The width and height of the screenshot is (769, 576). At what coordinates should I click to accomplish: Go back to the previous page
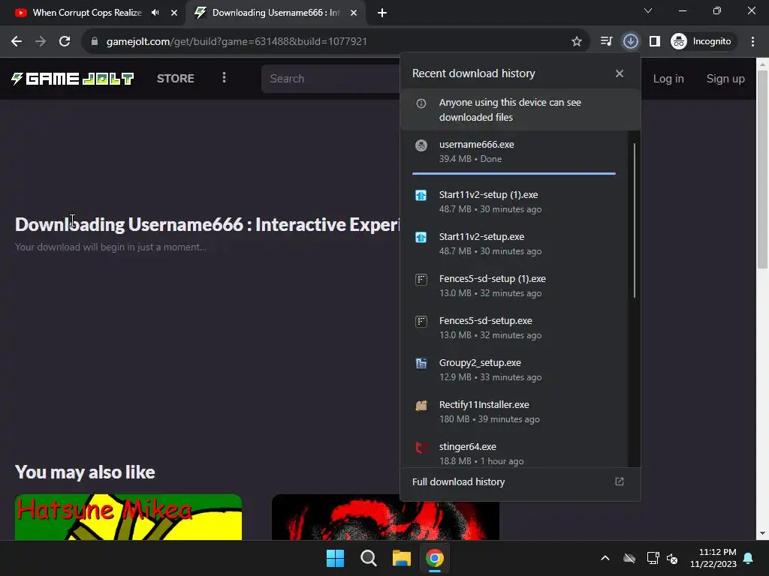[x=17, y=42]
